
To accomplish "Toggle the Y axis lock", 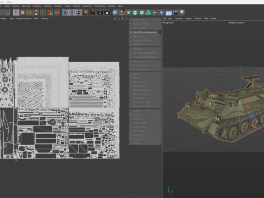I will click(x=72, y=13).
